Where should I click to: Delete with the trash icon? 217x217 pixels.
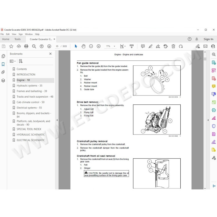point(173,46)
